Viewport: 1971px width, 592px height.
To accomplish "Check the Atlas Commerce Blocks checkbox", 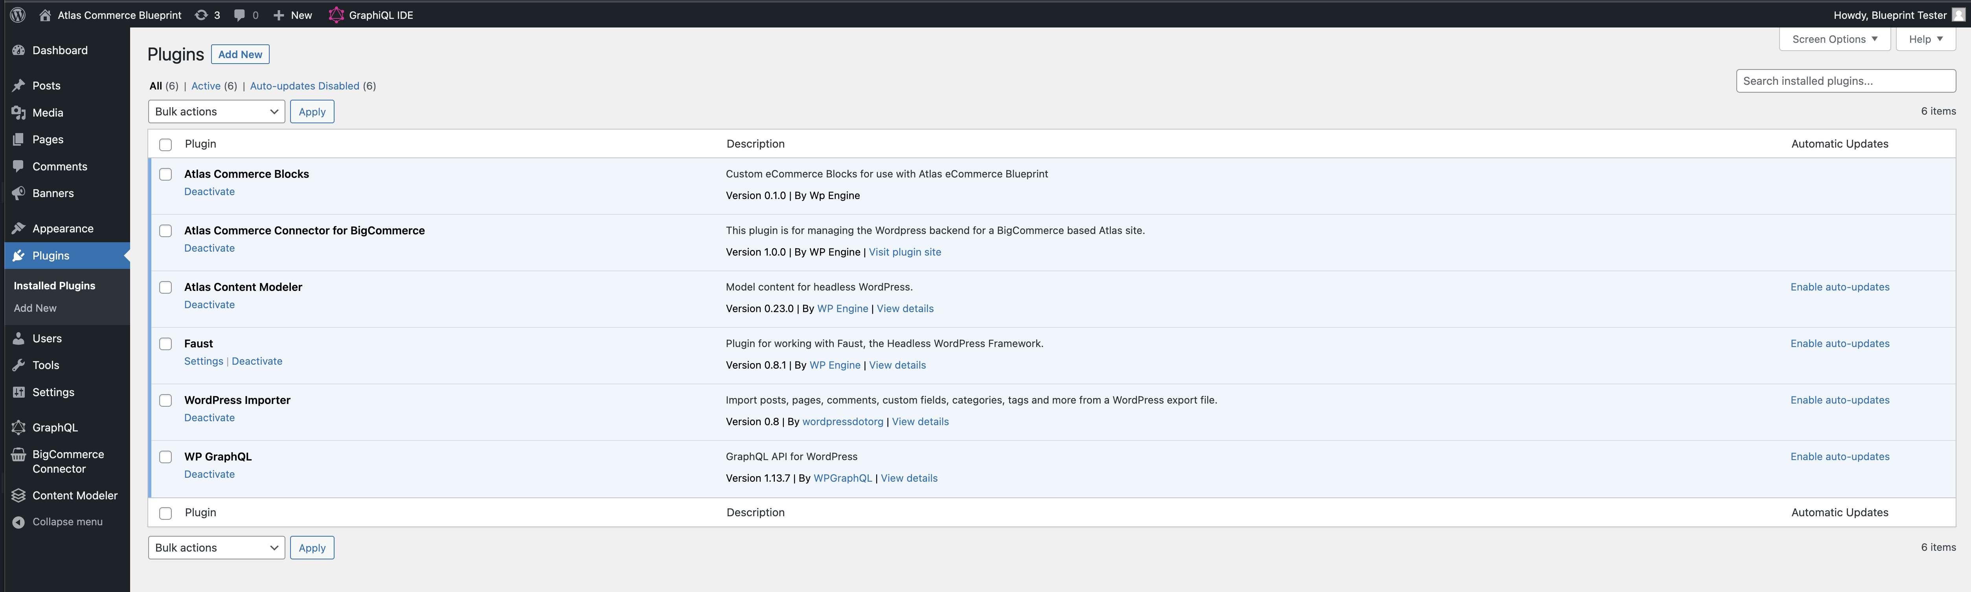I will (x=165, y=174).
